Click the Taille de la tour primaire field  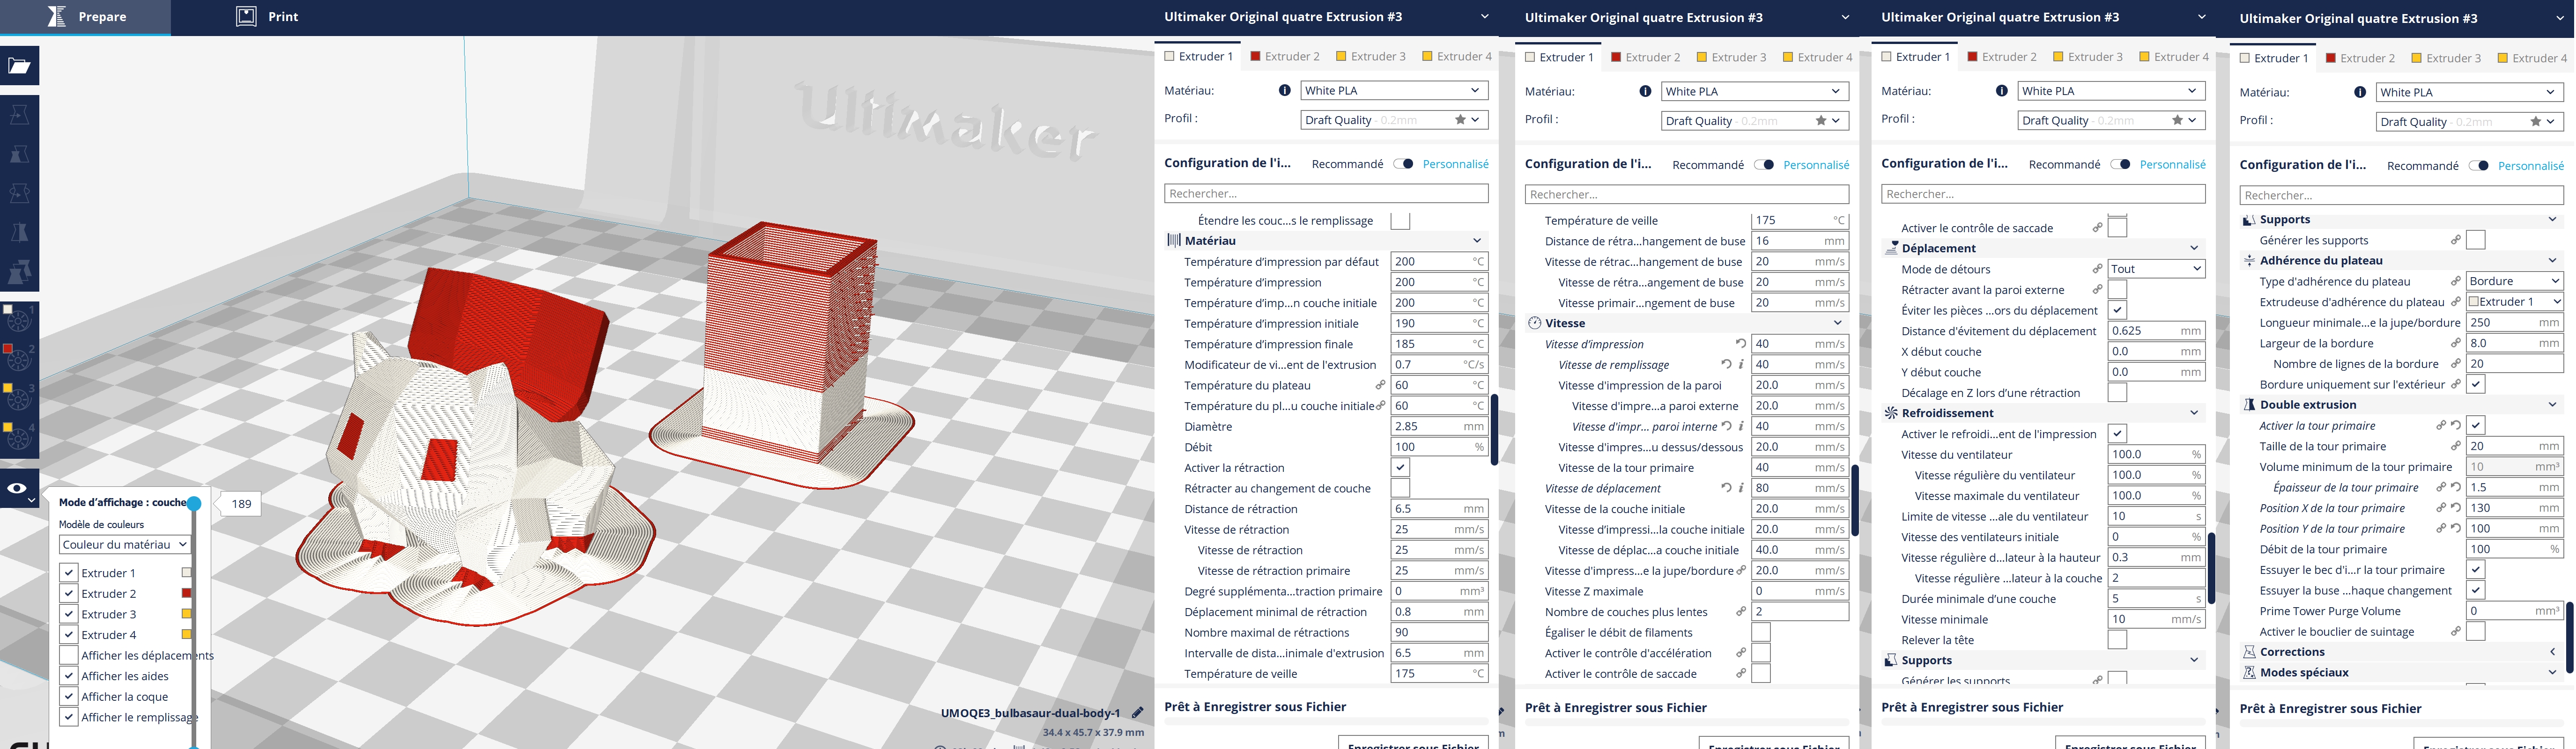click(2514, 447)
